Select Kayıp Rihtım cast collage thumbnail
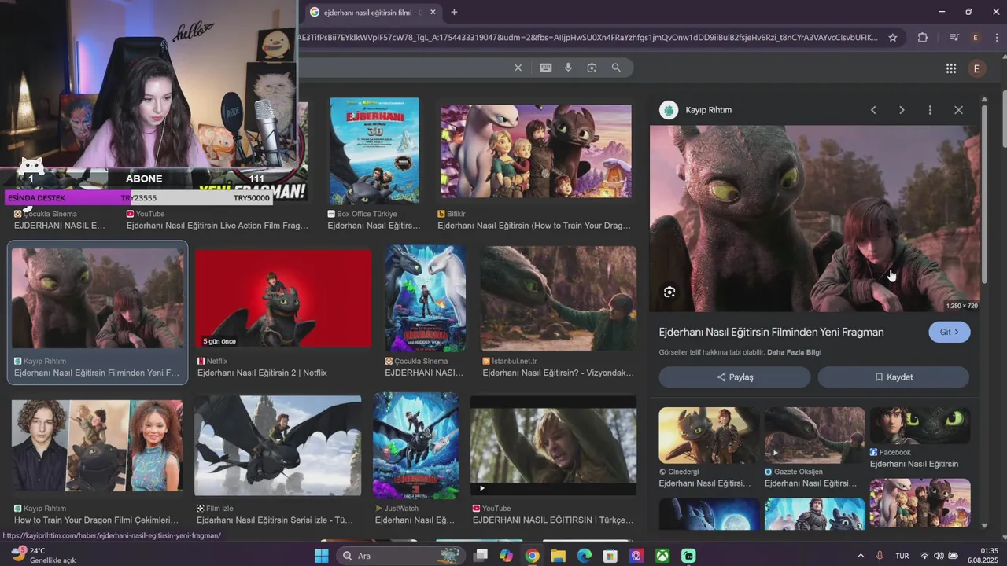 pyautogui.click(x=97, y=446)
